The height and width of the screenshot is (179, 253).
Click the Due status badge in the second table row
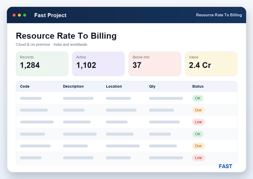point(198,110)
